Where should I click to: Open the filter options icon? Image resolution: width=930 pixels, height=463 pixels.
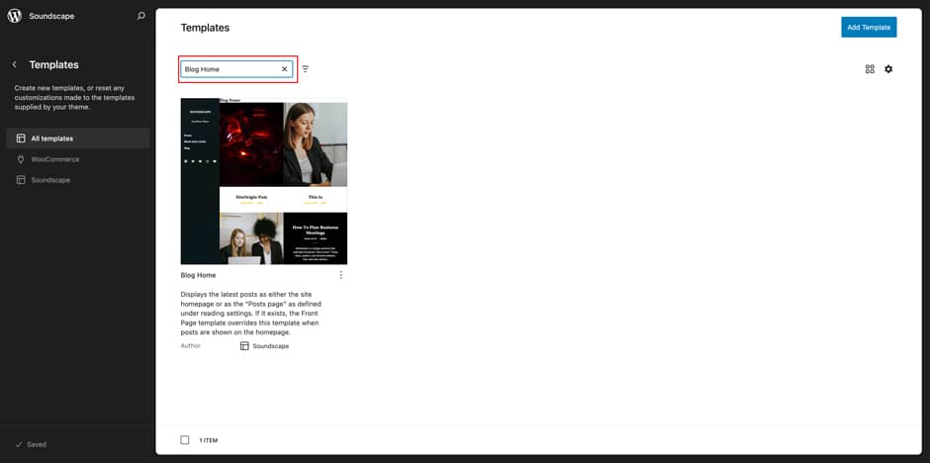tap(306, 69)
